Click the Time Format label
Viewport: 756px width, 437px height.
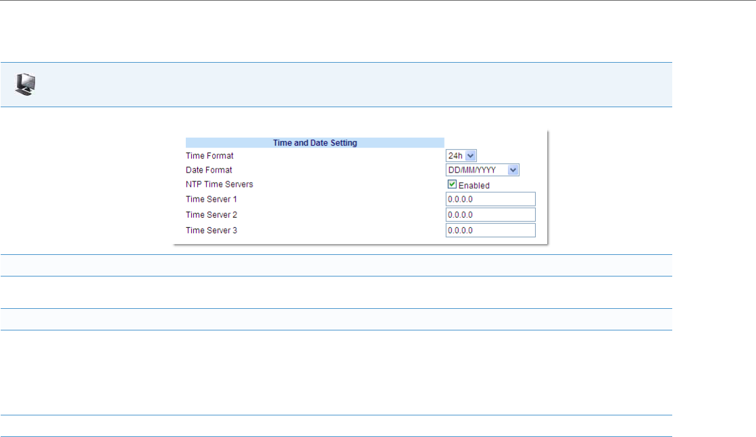(209, 156)
